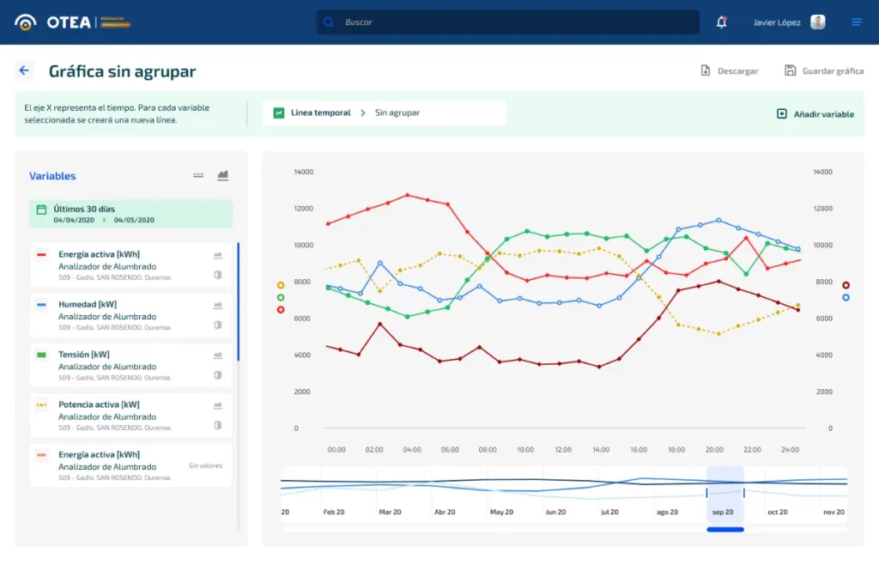Screen dimensions: 879x565
Task: Click Añadir variable
Action: 815,114
